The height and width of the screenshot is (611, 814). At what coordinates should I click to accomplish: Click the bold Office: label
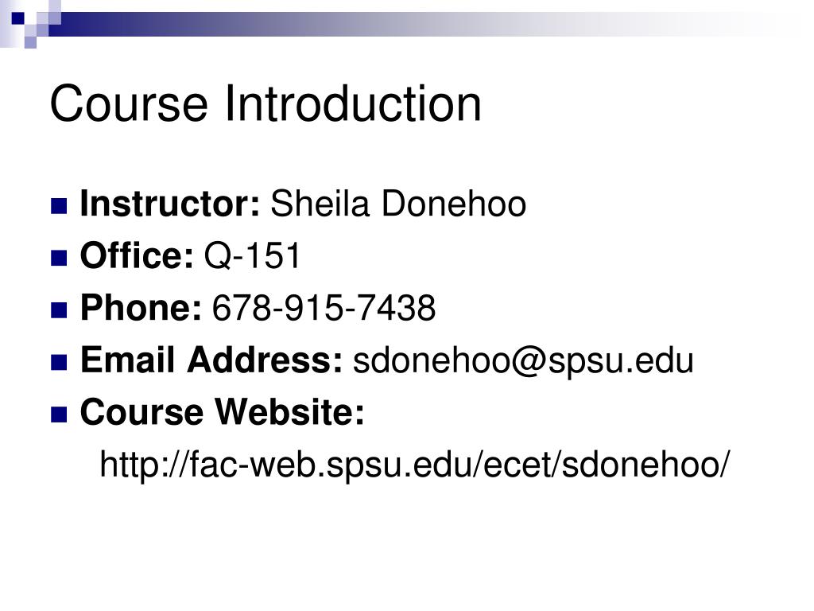click(x=137, y=255)
